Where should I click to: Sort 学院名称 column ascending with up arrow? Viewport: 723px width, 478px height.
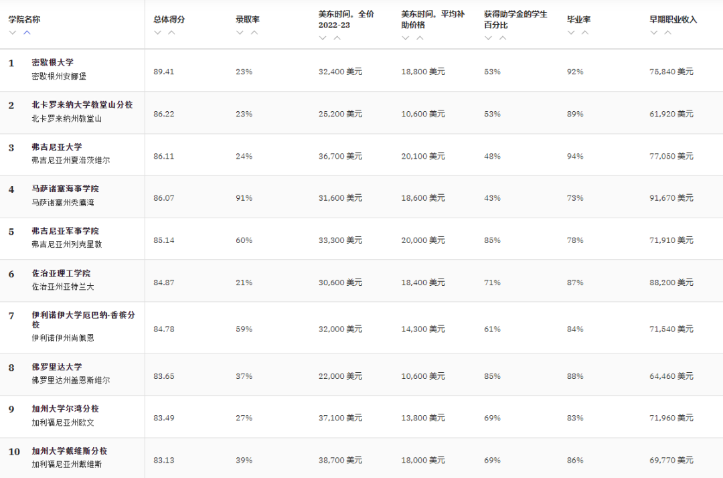(x=27, y=32)
